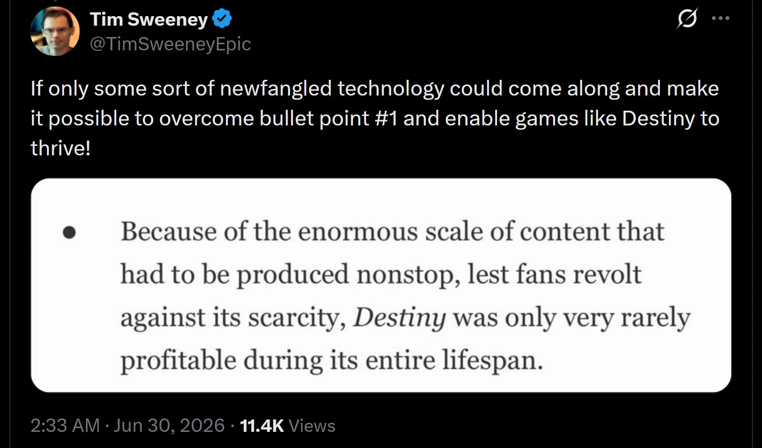Click the Views label beside 11.4K

pos(312,426)
